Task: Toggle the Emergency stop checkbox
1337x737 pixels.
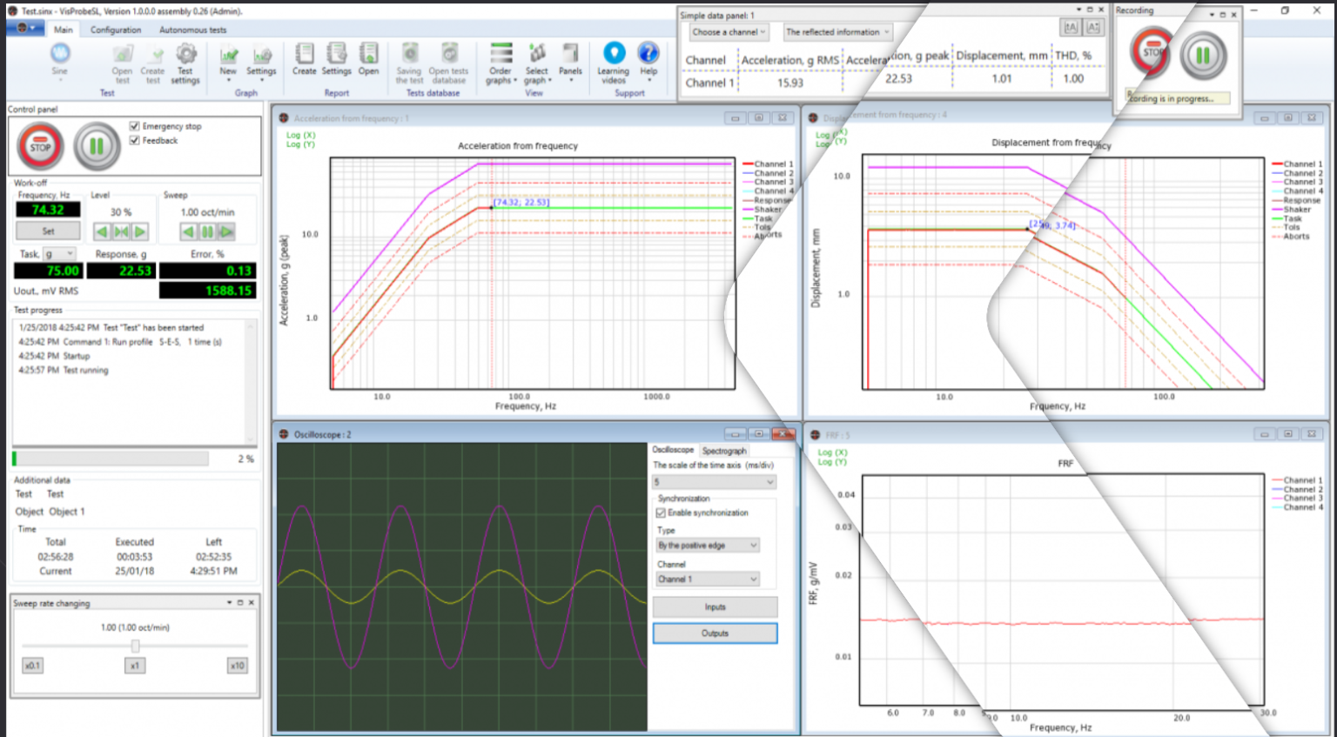Action: pyautogui.click(x=134, y=126)
